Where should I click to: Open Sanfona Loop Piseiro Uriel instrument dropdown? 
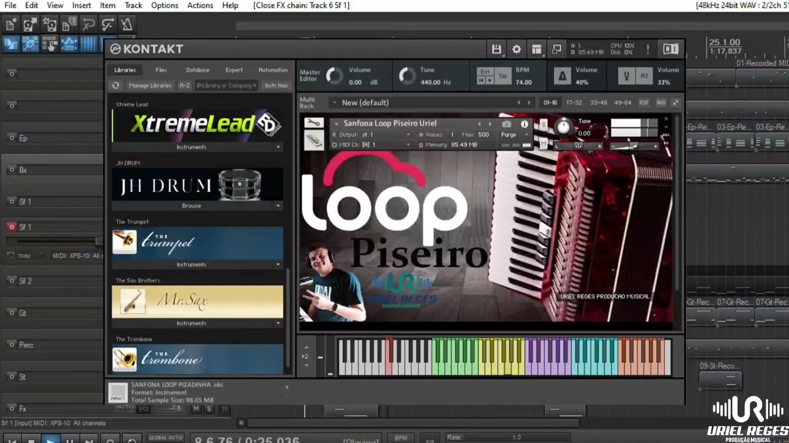(x=336, y=124)
